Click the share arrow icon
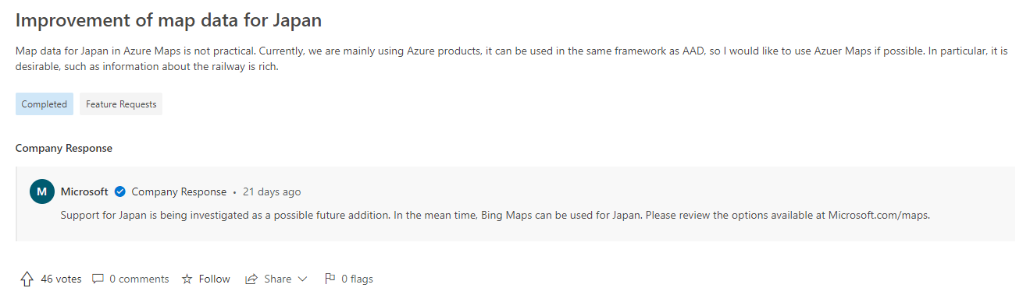 251,279
